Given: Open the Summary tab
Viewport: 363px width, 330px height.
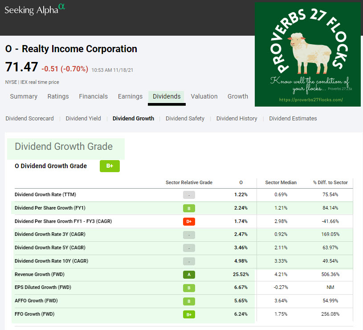Looking at the screenshot, I should point(24,96).
